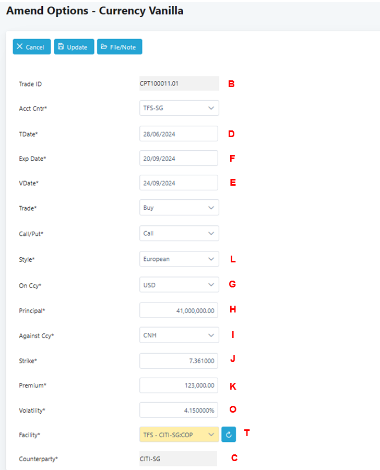This screenshot has width=380, height=470.
Task: Click the Amend Options - Currency Vanilla heading
Action: (95, 11)
